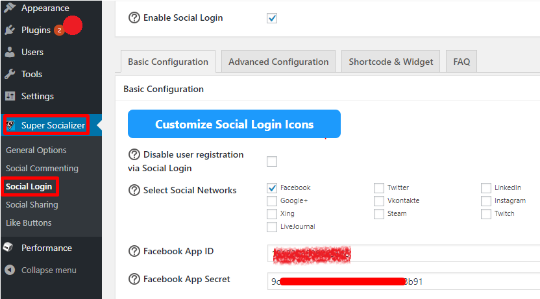Click the Appearance paintbrush icon
This screenshot has width=540, height=299.
pos(10,8)
